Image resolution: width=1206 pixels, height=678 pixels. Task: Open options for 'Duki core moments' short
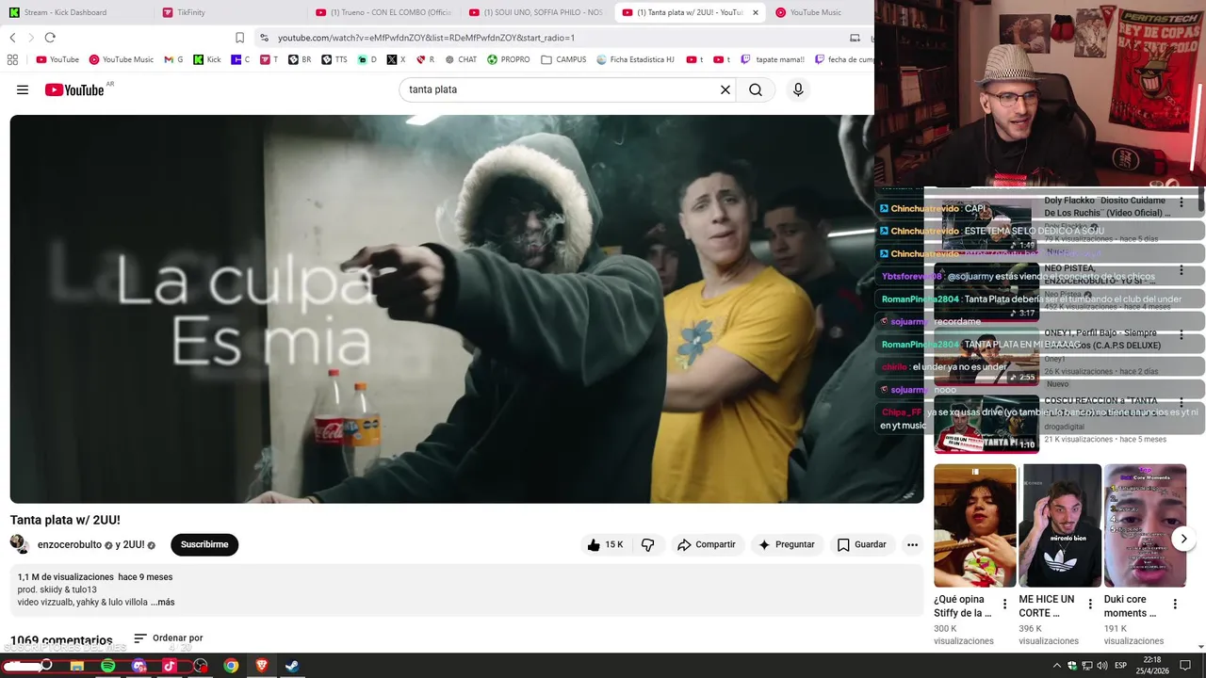coord(1175,604)
